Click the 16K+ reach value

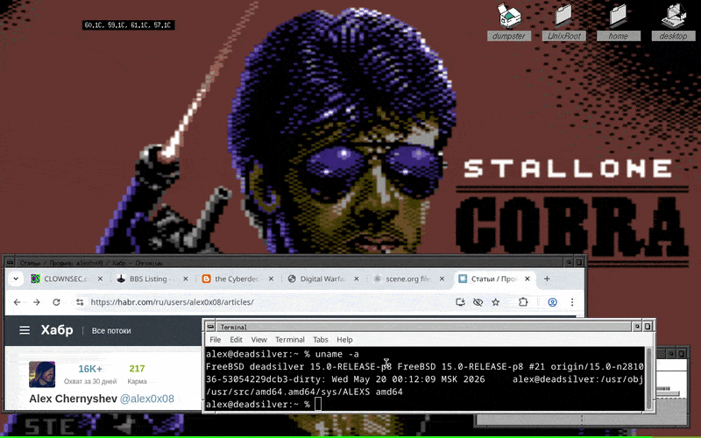[x=90, y=369]
